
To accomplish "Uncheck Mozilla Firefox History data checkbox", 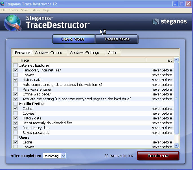I will click(x=16, y=118).
